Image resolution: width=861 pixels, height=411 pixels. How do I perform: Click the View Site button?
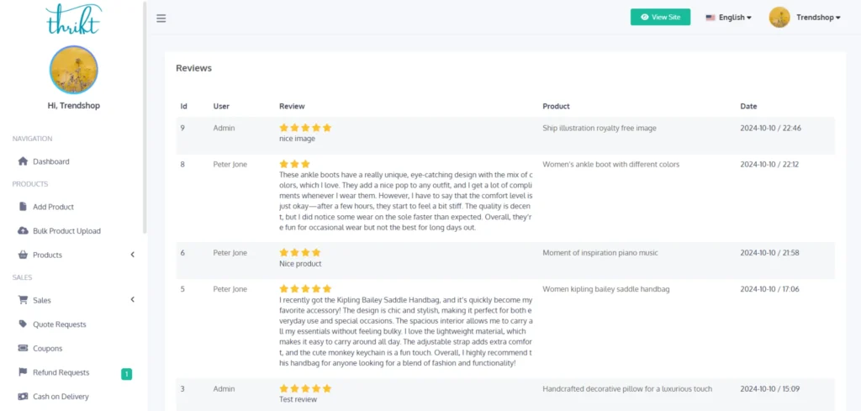click(660, 17)
